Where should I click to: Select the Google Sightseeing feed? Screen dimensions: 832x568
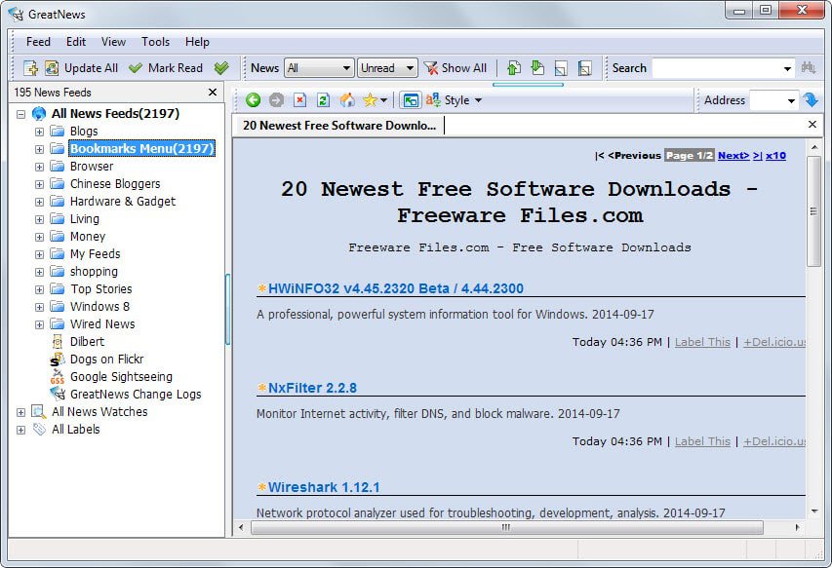(x=121, y=376)
